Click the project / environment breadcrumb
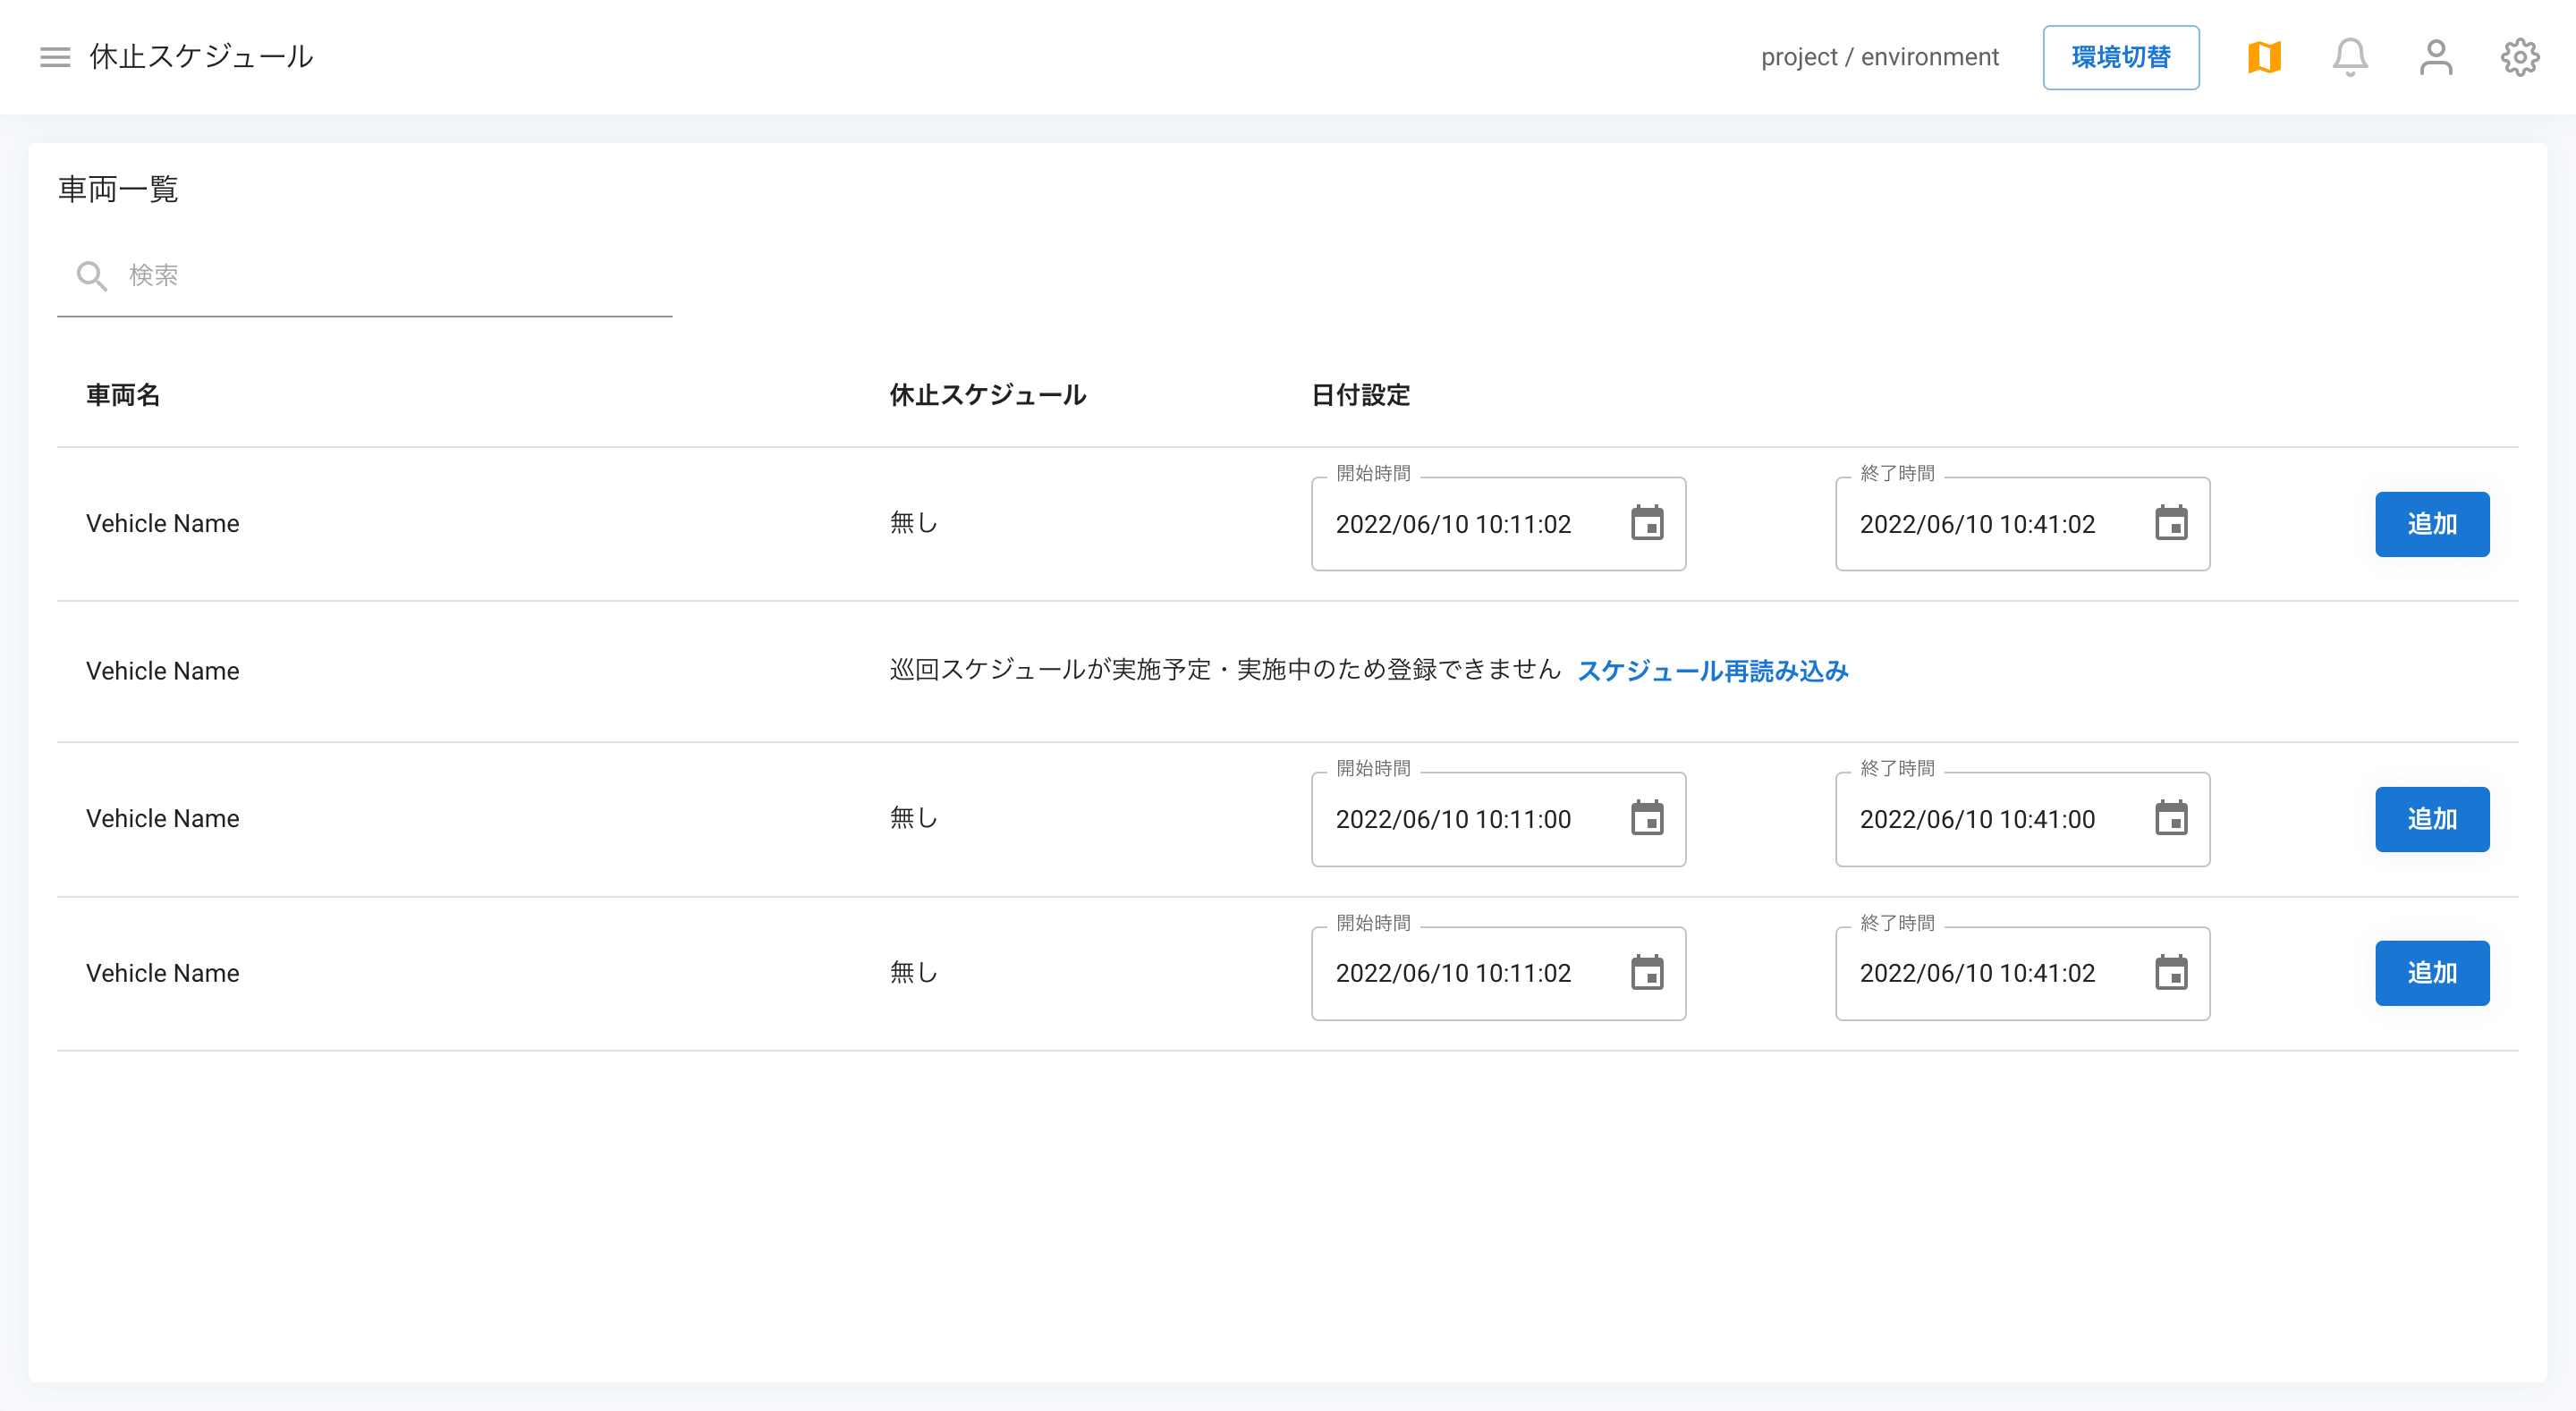Screen dimensions: 2576x1411 pos(1880,57)
